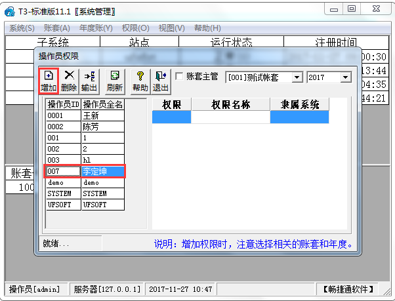Viewport: 395px width, 301px height.
Task: Click the 操作员权限 dialog title bar
Action: point(197,56)
